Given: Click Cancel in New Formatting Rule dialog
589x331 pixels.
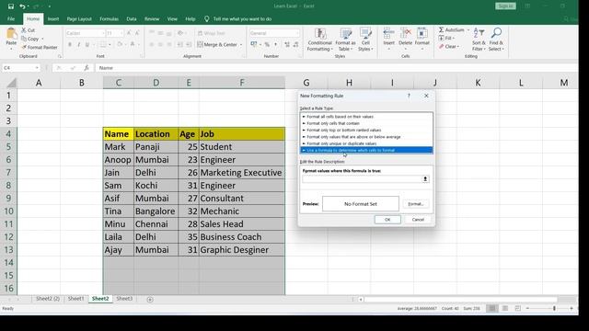Looking at the screenshot, I should point(418,220).
